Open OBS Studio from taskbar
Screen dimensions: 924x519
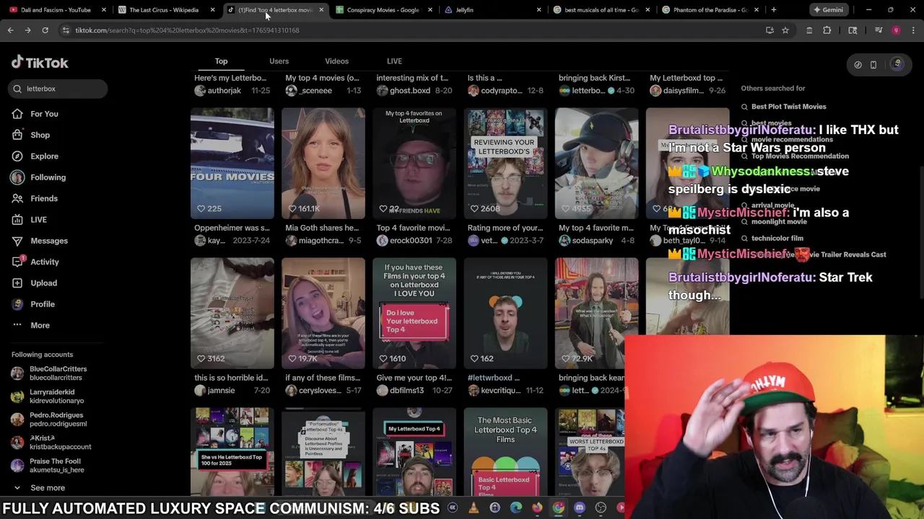tap(601, 508)
